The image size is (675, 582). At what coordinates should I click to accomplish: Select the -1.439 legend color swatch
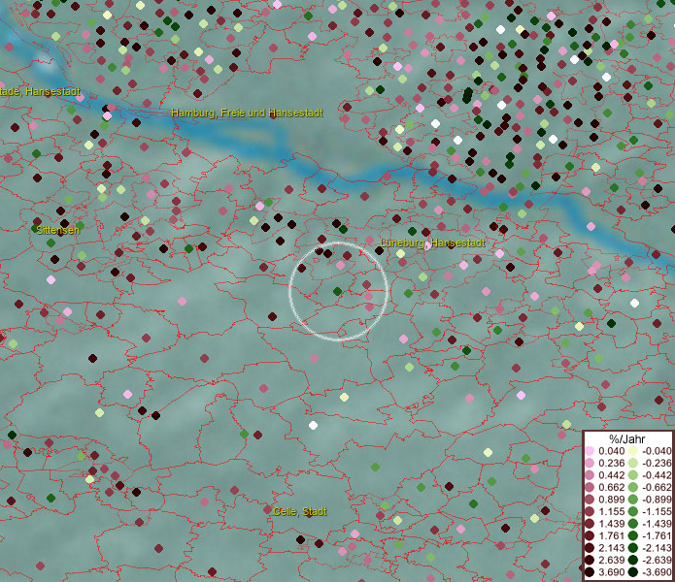(633, 524)
